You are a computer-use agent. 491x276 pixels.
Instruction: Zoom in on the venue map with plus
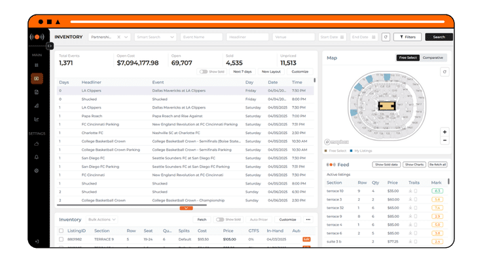(x=445, y=132)
